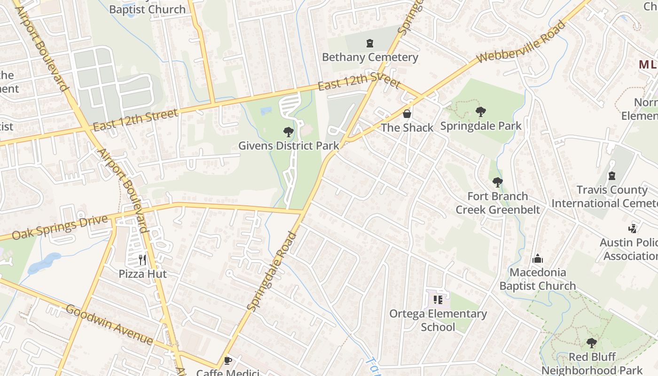Select the Ortega Elementary School label
The image size is (658, 376).
(438, 320)
